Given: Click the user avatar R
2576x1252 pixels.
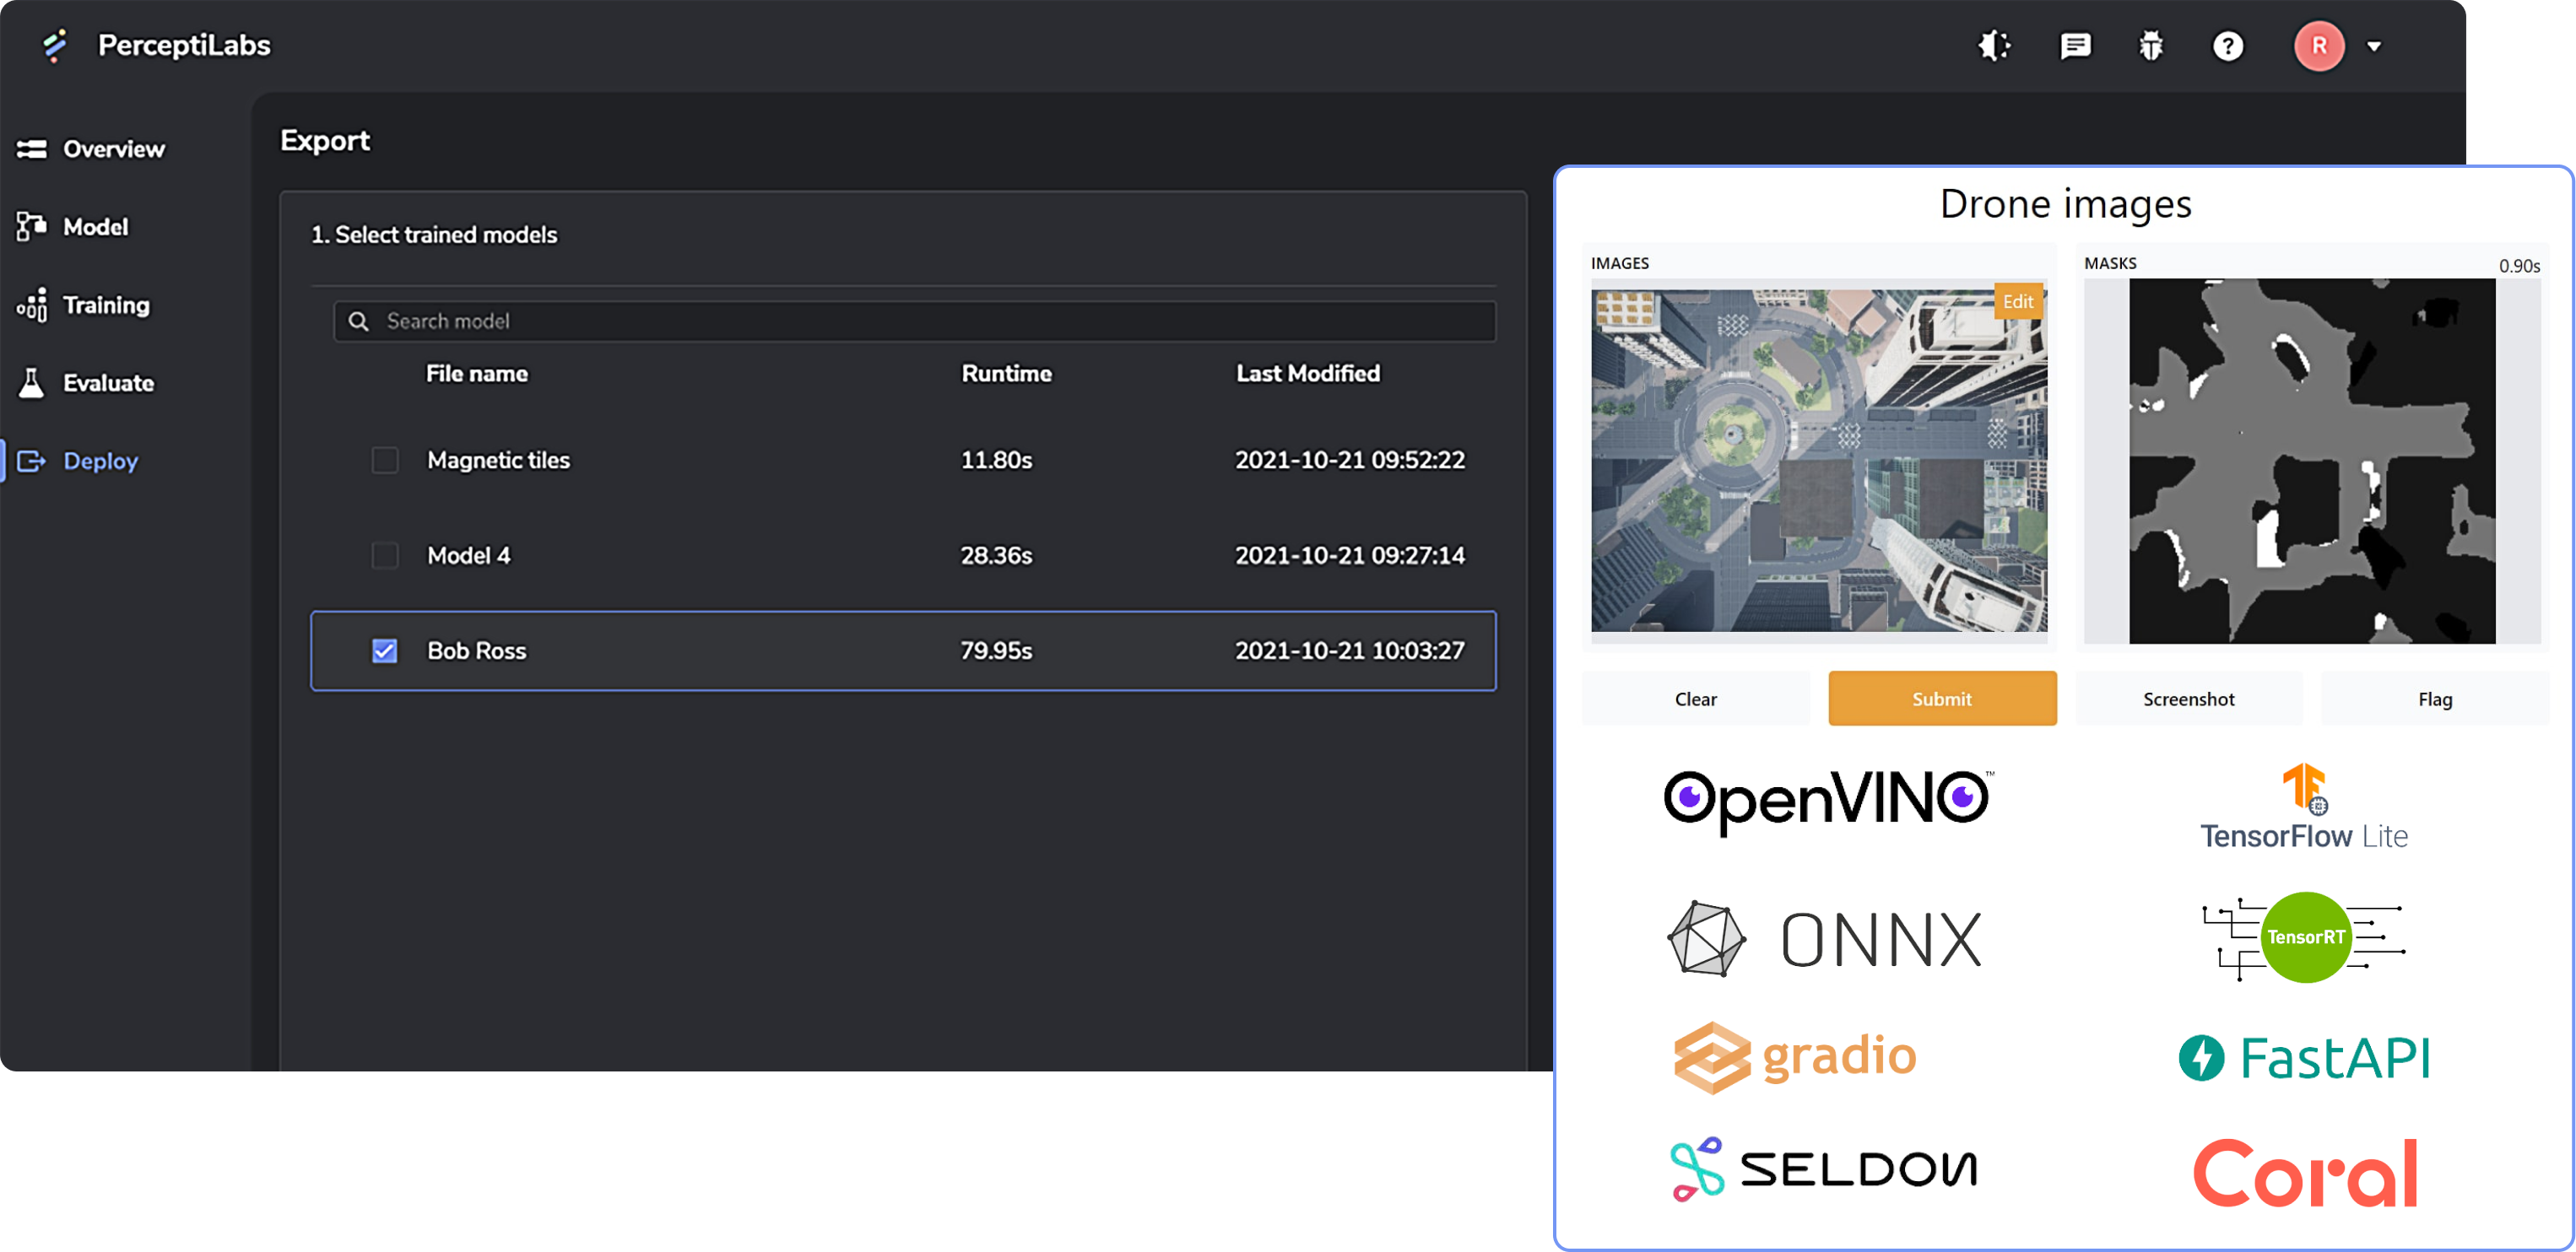Looking at the screenshot, I should click(x=2319, y=46).
